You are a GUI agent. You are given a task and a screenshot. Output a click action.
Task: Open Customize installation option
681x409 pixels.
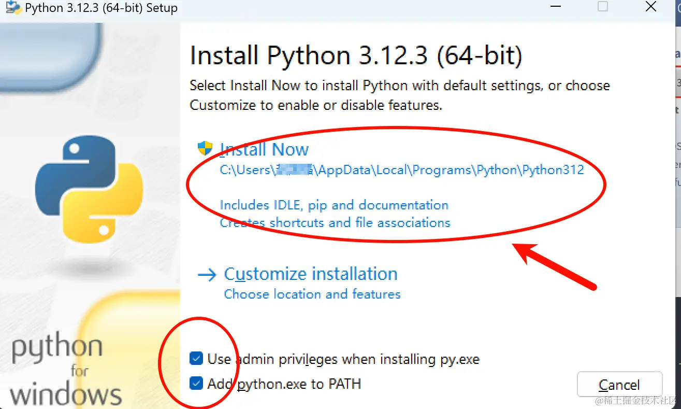(311, 274)
